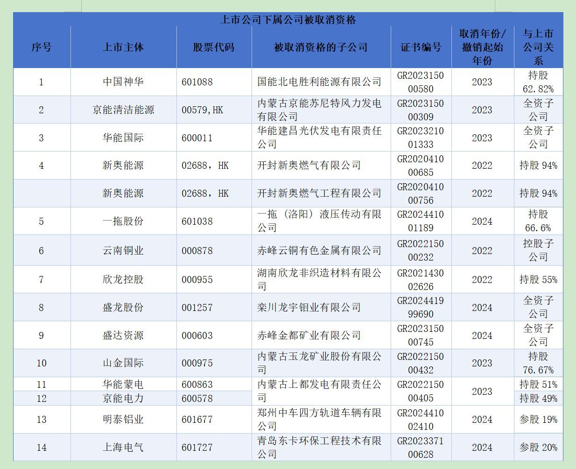Select relationship cell 控股子公司

[x=538, y=250]
